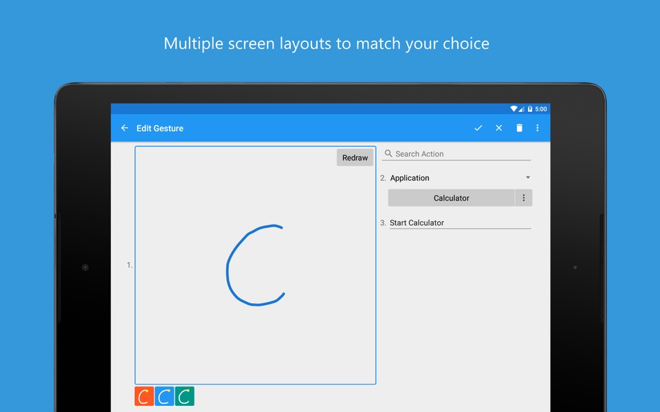
Task: Select the blue gesture thumbnail
Action: (164, 396)
